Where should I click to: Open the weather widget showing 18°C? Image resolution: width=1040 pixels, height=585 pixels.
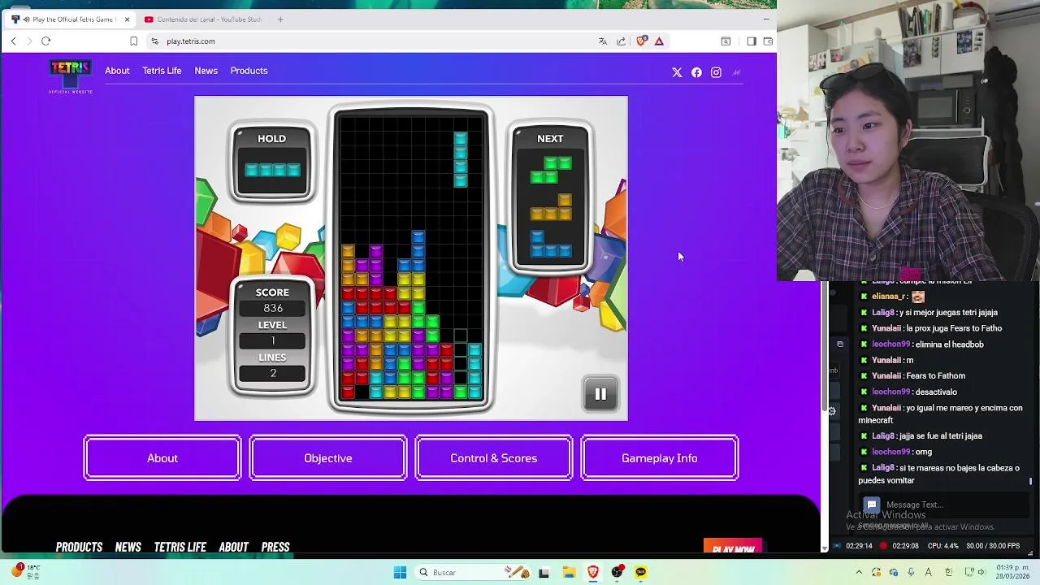pyautogui.click(x=24, y=572)
